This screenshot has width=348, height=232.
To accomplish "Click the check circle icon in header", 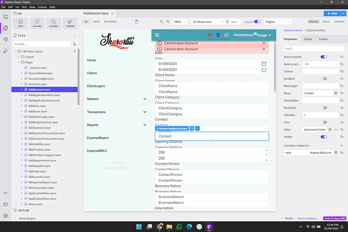I will coord(226,35).
